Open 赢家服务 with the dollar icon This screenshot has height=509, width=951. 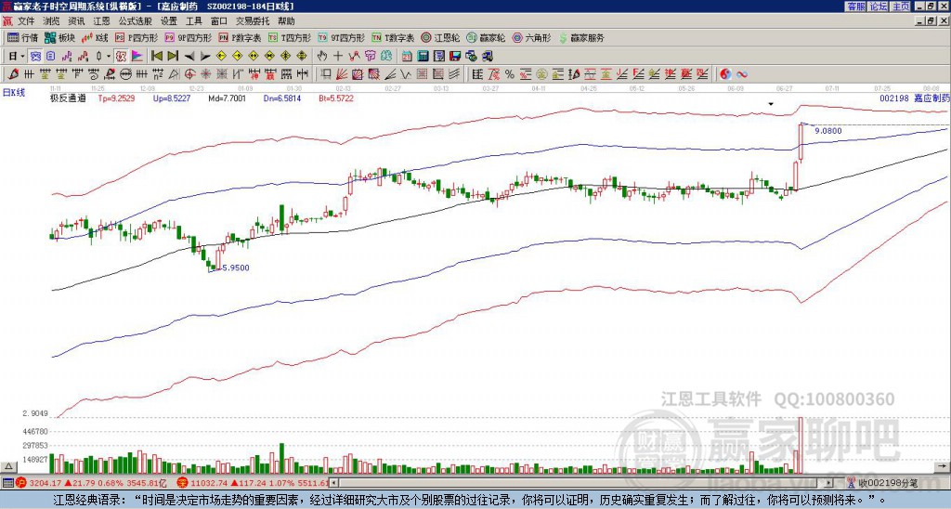click(581, 37)
